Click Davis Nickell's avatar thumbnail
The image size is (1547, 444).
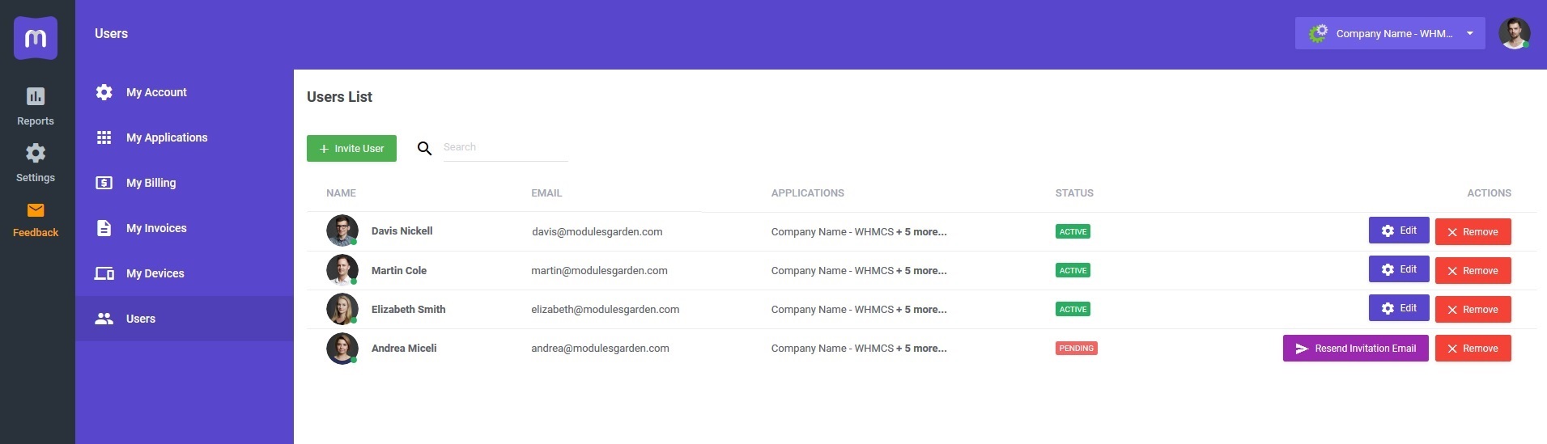pyautogui.click(x=342, y=231)
